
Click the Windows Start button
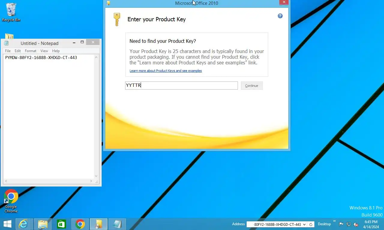coord(7,224)
